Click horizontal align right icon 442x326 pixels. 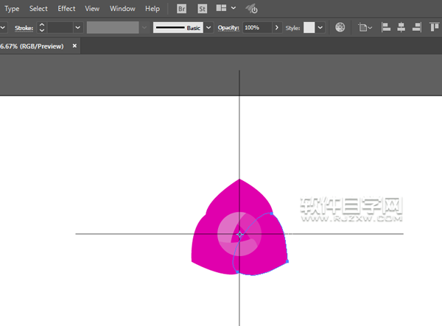tap(417, 27)
